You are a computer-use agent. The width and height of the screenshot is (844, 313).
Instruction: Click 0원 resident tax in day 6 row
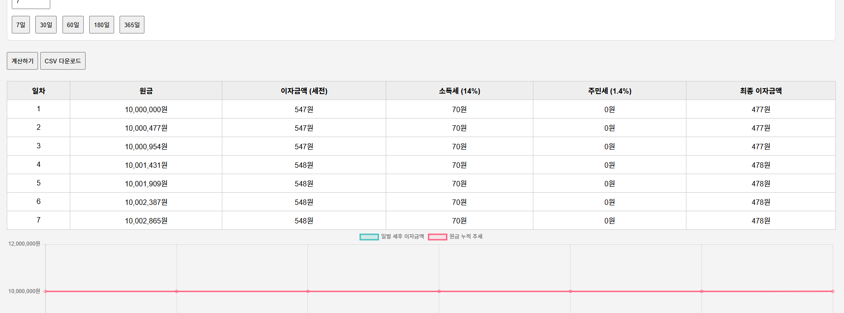pos(609,202)
